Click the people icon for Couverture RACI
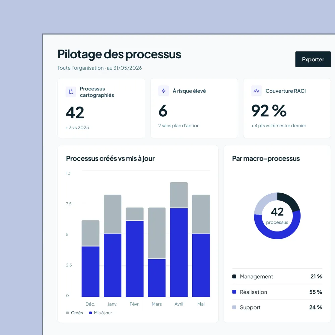 coord(256,91)
